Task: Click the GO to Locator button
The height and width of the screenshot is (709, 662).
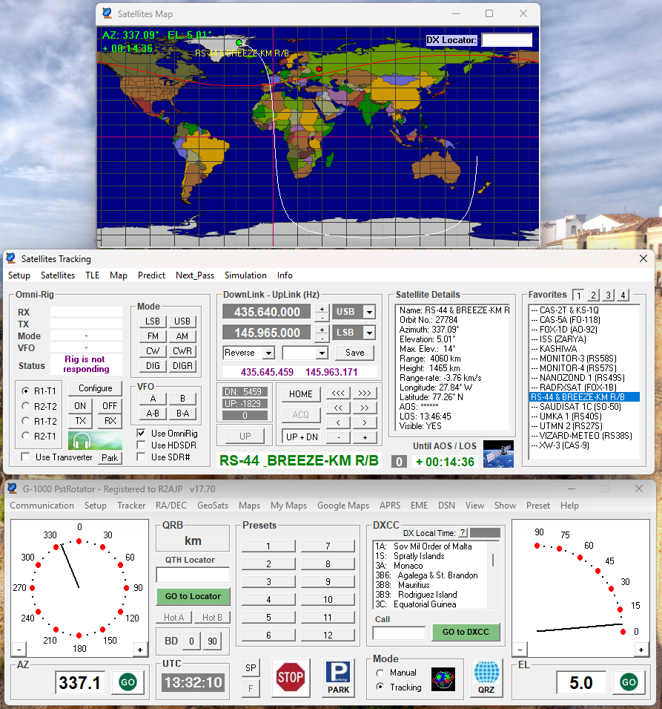Action: [x=193, y=596]
